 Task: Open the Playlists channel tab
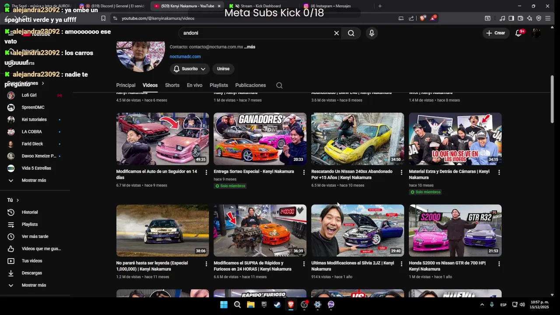click(219, 85)
